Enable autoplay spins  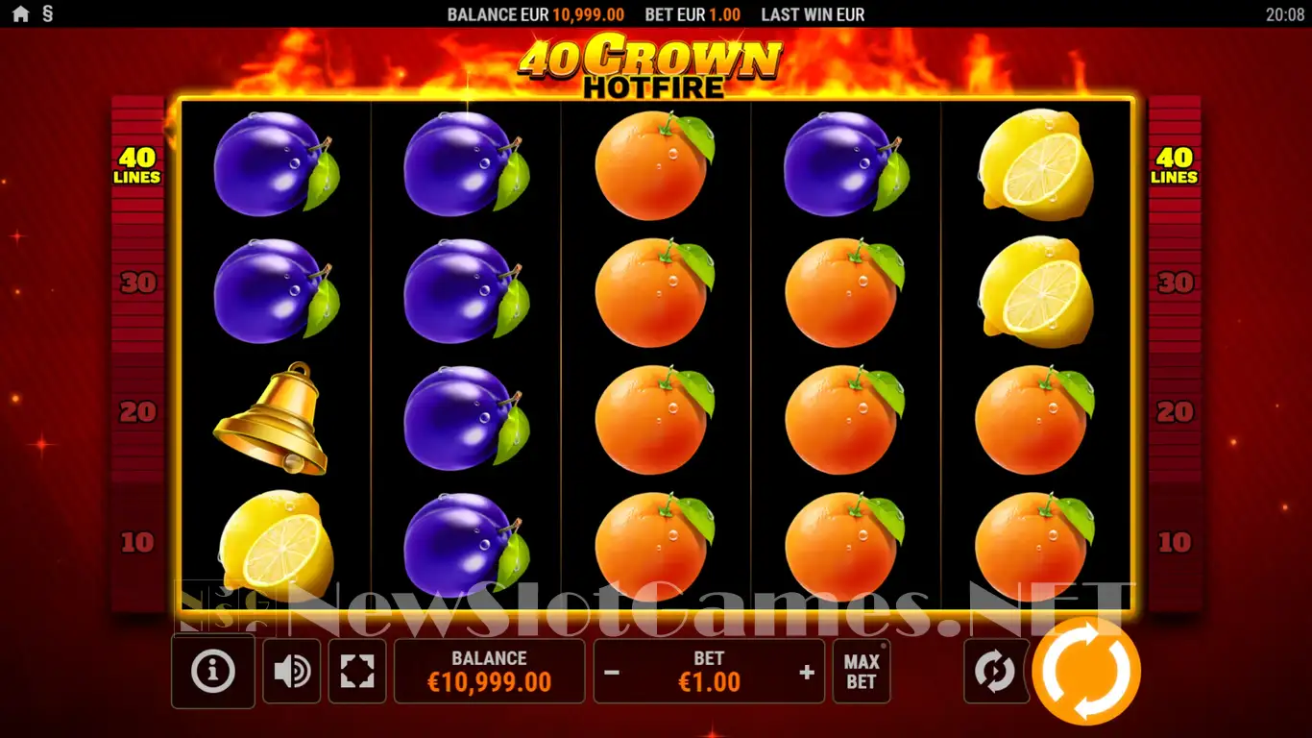coord(995,671)
